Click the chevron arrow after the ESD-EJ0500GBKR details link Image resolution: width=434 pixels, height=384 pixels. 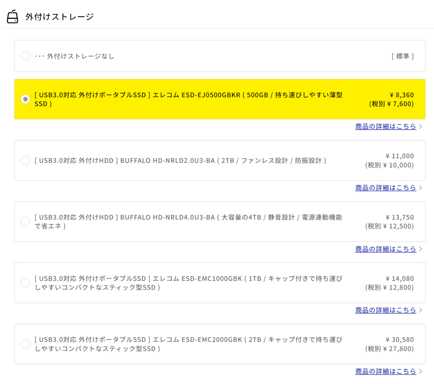coord(420,127)
